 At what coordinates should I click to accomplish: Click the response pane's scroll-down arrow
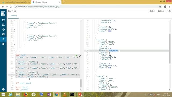[170, 89]
